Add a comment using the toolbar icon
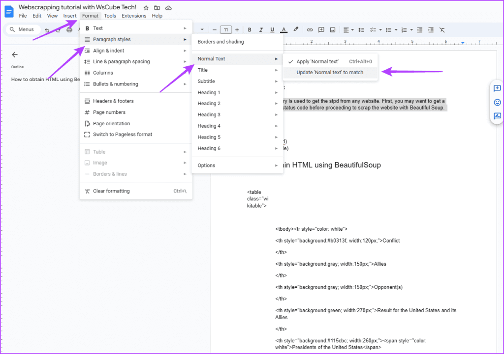Viewport: 504px width, 354px height. [321, 29]
